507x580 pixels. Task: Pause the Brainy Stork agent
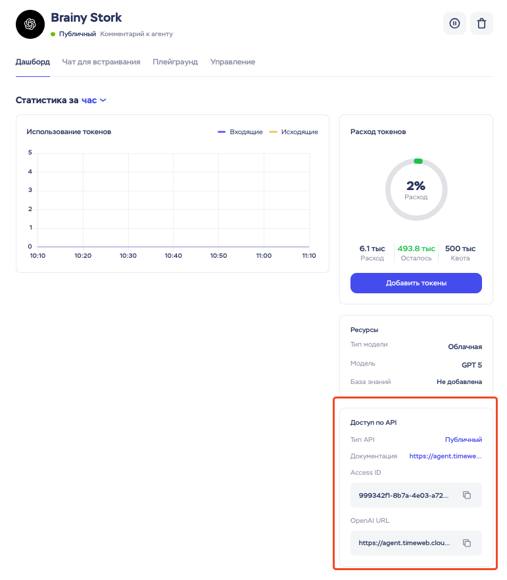(454, 24)
